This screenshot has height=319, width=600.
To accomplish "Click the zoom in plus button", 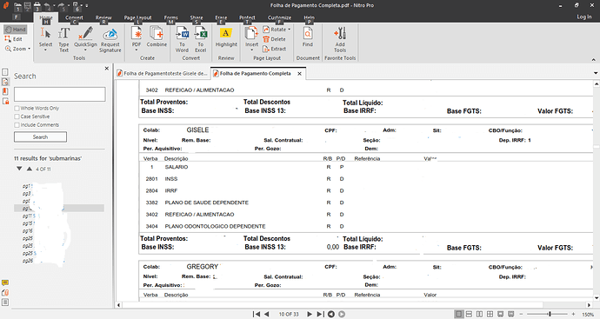I will pyautogui.click(x=573, y=314).
